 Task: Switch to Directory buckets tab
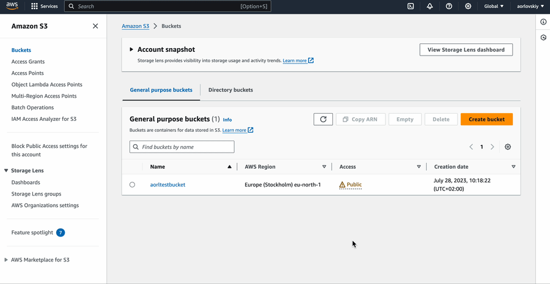230,90
